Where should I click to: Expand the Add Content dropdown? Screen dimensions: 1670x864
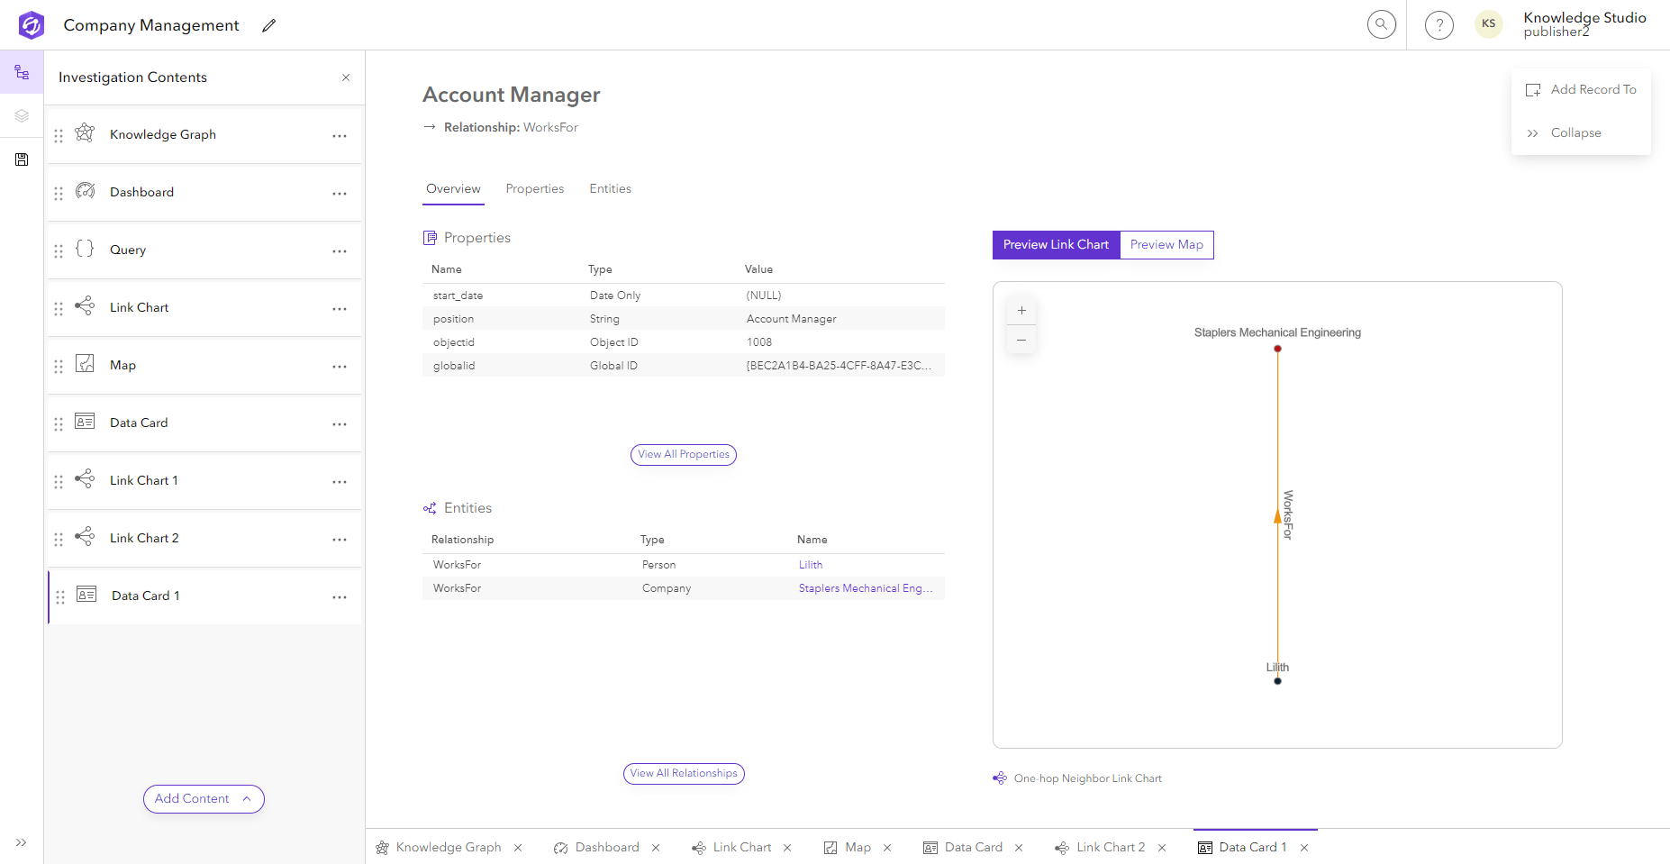coord(203,798)
